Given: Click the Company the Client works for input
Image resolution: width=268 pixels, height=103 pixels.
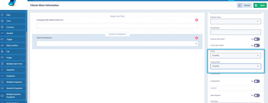Looking at the screenshot, I should (117, 26).
